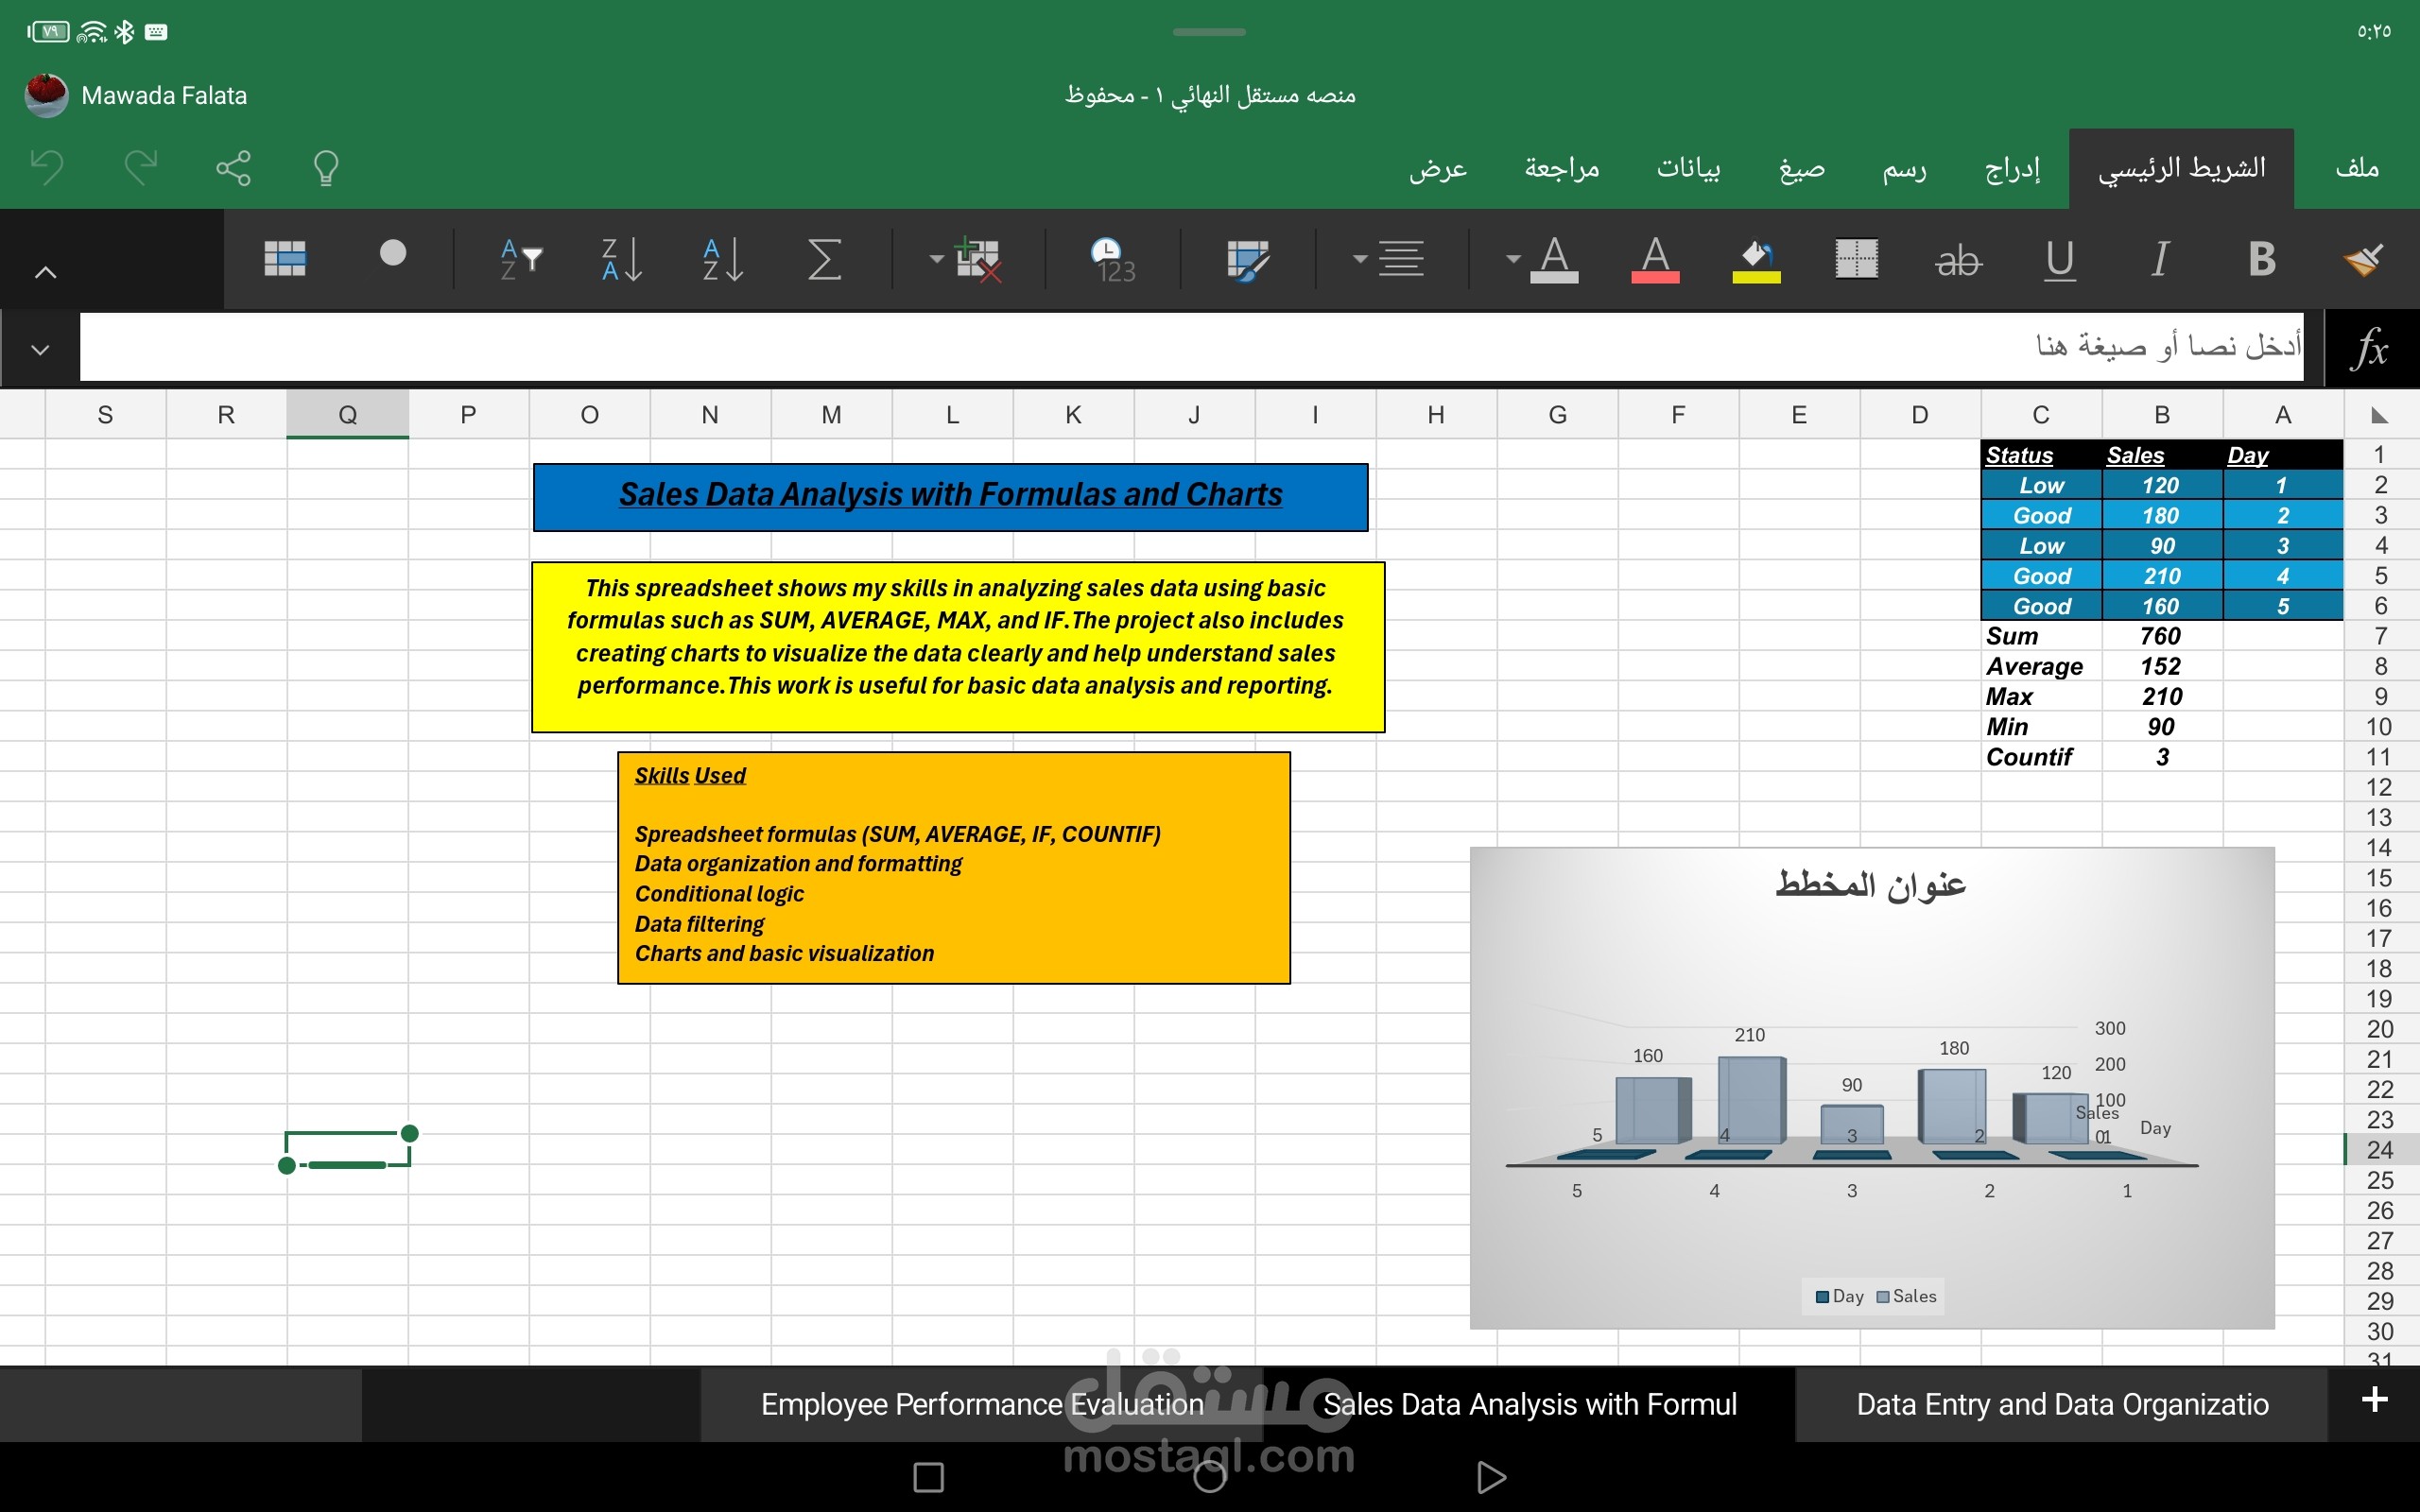Sort ascending with the A-Z icon

tap(722, 260)
